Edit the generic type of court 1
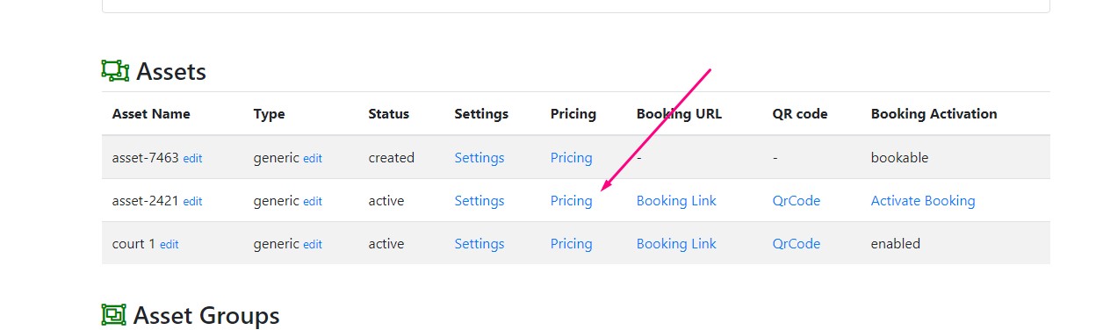Image resolution: width=1096 pixels, height=330 pixels. click(x=313, y=245)
